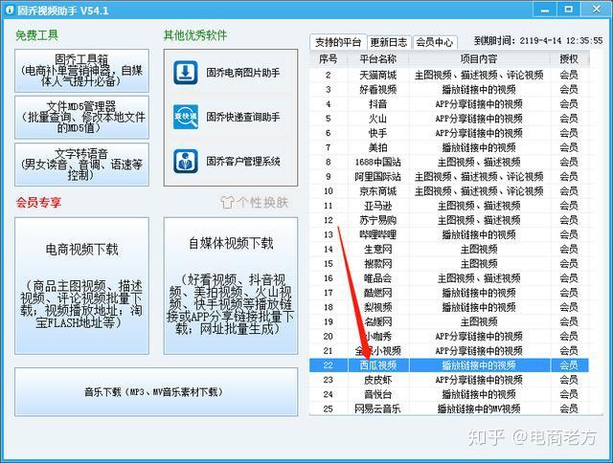Select the 网易云音乐 row

click(449, 408)
